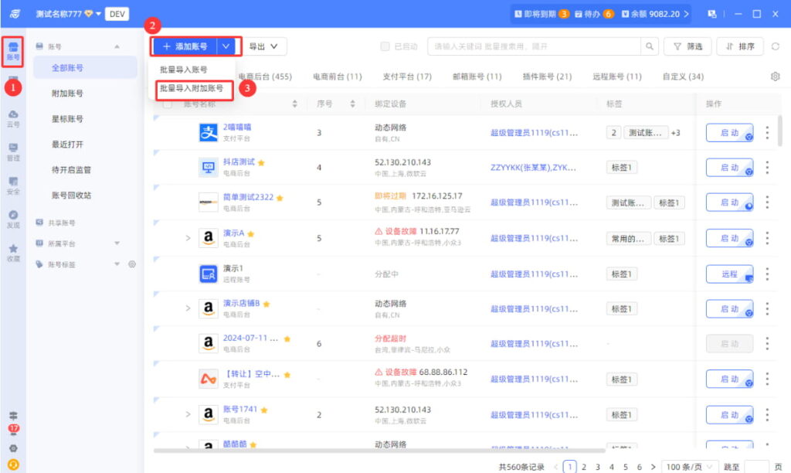Click the 远程 button for 演示1
Screen dimensions: 791x473
point(729,273)
